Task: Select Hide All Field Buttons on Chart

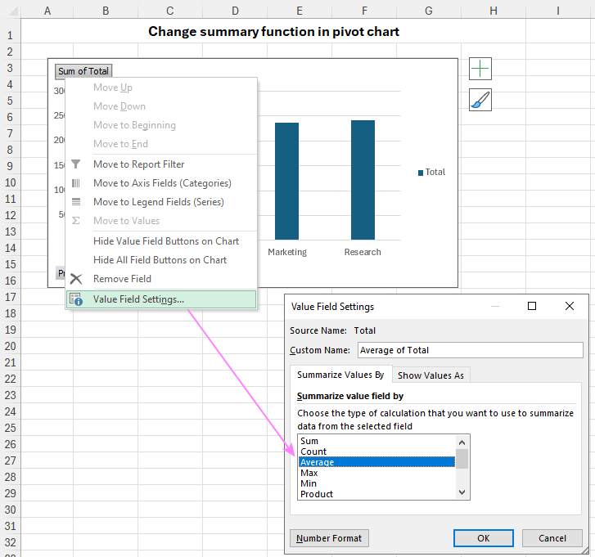Action: 160,260
